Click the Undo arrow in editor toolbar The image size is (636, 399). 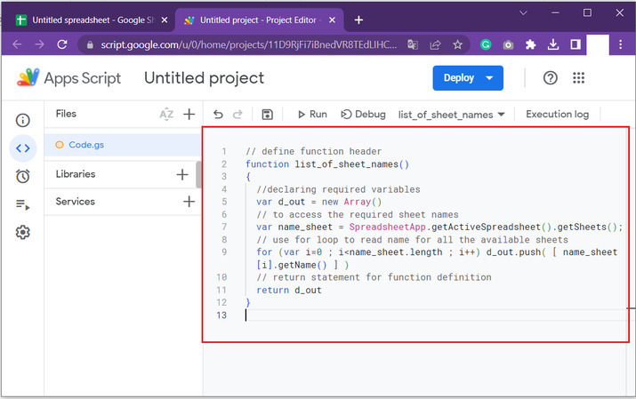(x=219, y=115)
